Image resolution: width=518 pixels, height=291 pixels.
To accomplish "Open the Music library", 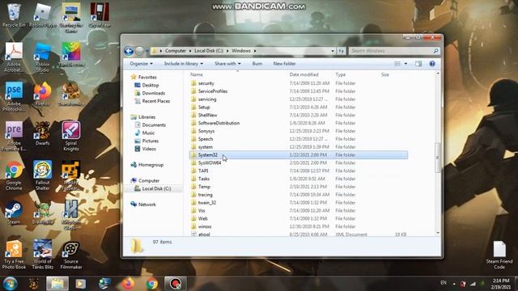I will tap(145, 133).
